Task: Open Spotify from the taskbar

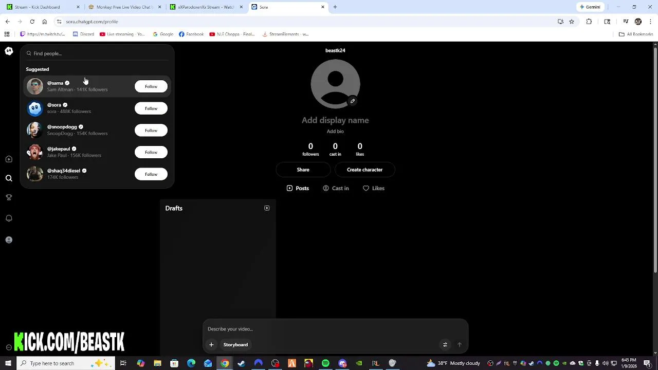Action: click(x=325, y=363)
